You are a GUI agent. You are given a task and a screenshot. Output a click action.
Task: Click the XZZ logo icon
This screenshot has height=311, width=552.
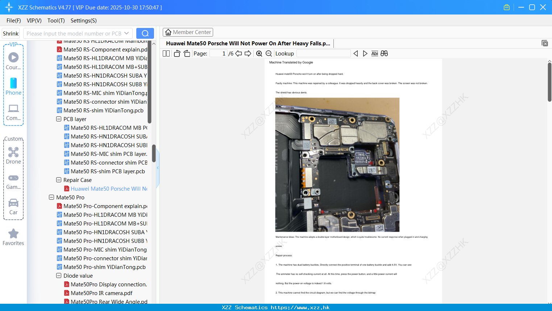9,7
